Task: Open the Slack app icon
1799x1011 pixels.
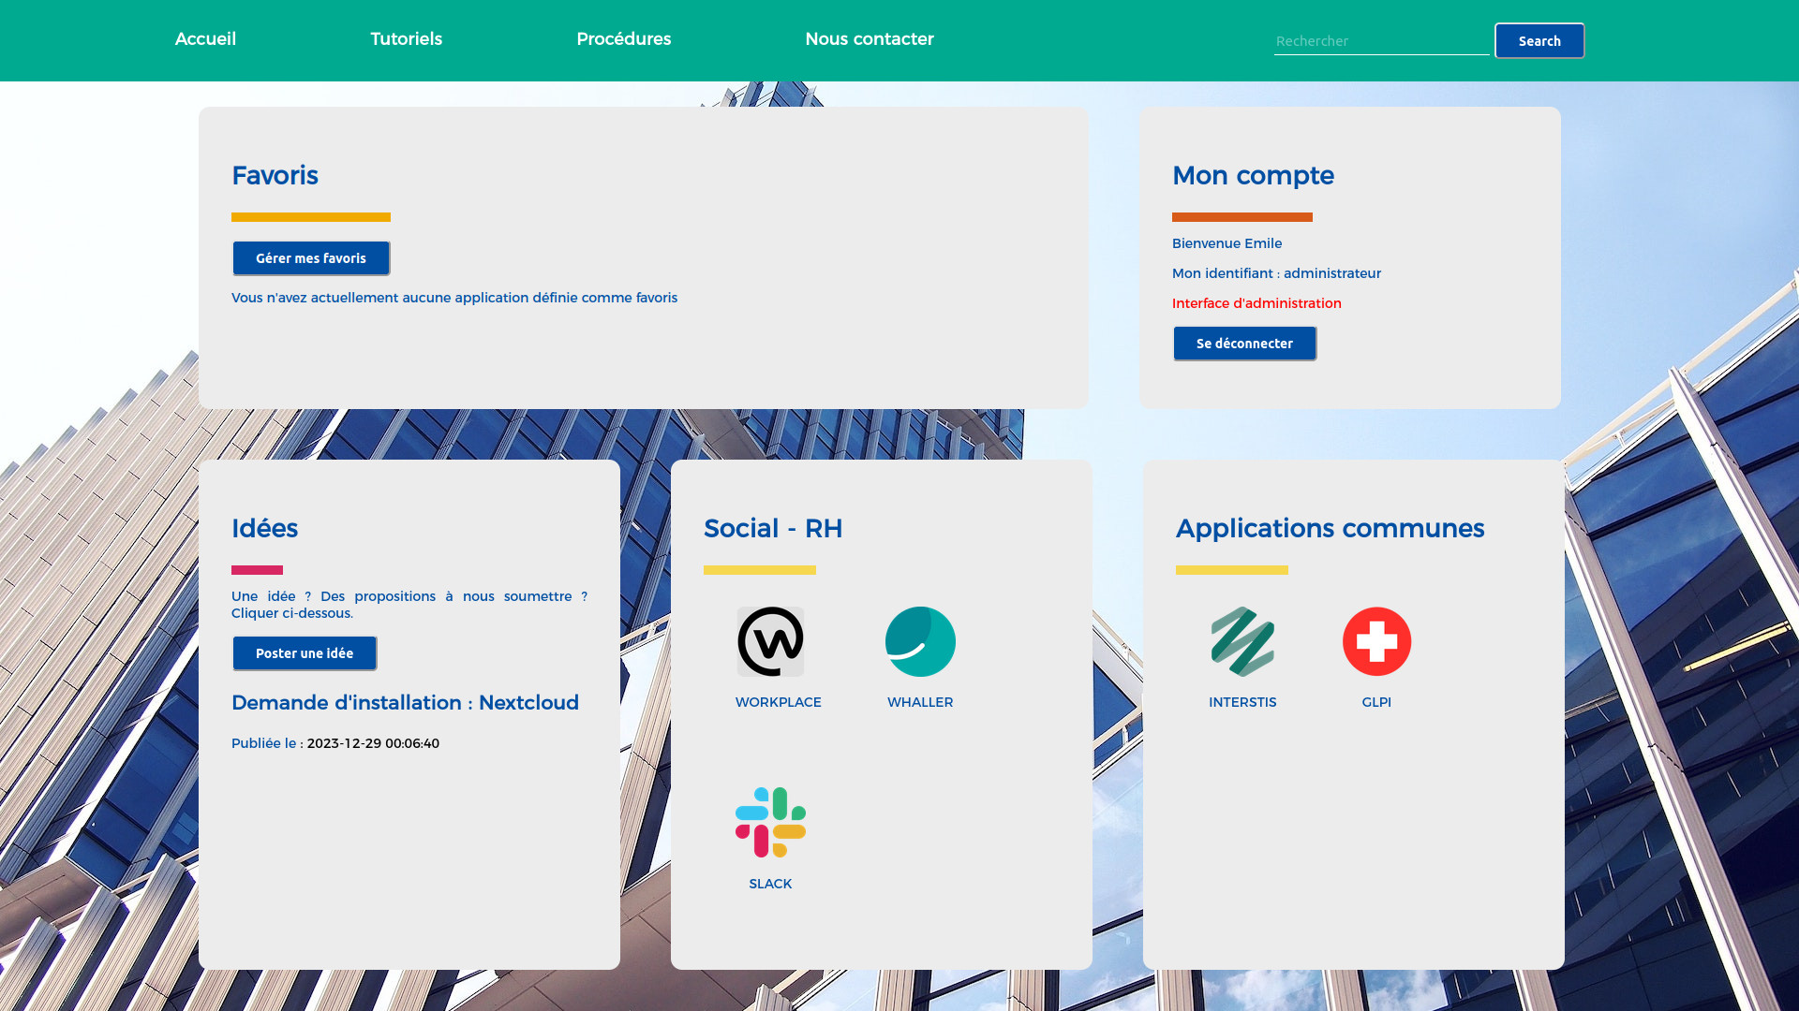Action: click(x=770, y=822)
